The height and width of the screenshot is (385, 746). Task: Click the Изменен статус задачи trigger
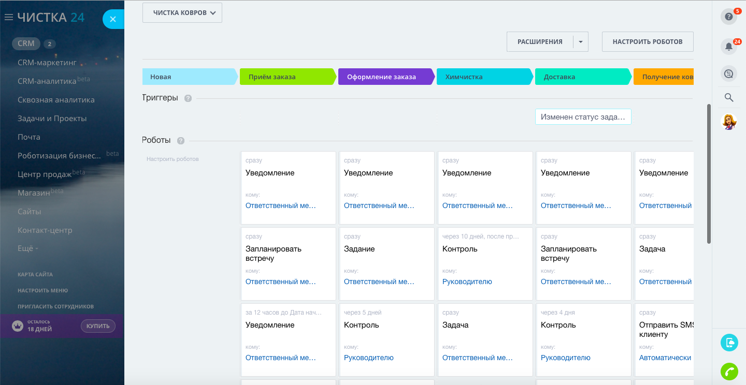coord(583,117)
